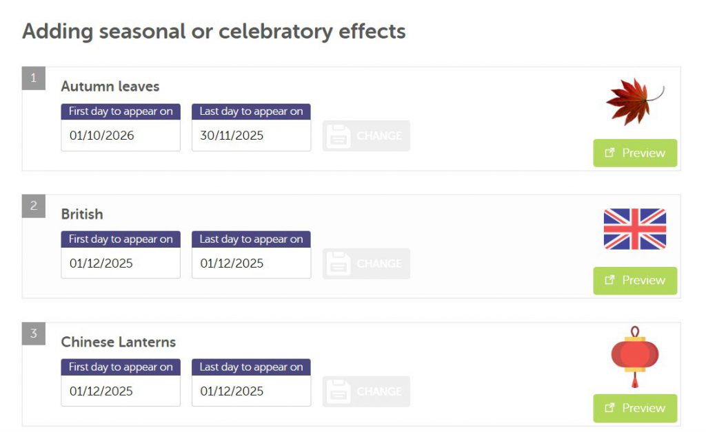Select British first day to appear field
The height and width of the screenshot is (432, 706).
121,263
